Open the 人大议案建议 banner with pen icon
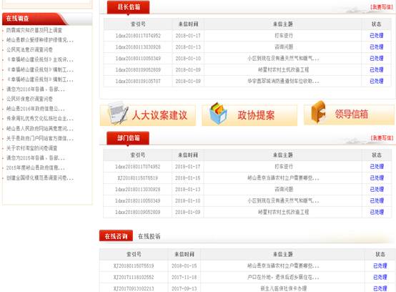The image size is (396, 292). click(148, 115)
